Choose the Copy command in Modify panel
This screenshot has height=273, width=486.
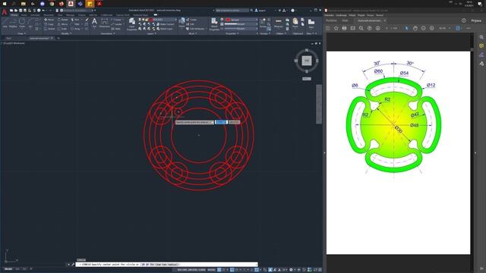[49, 24]
